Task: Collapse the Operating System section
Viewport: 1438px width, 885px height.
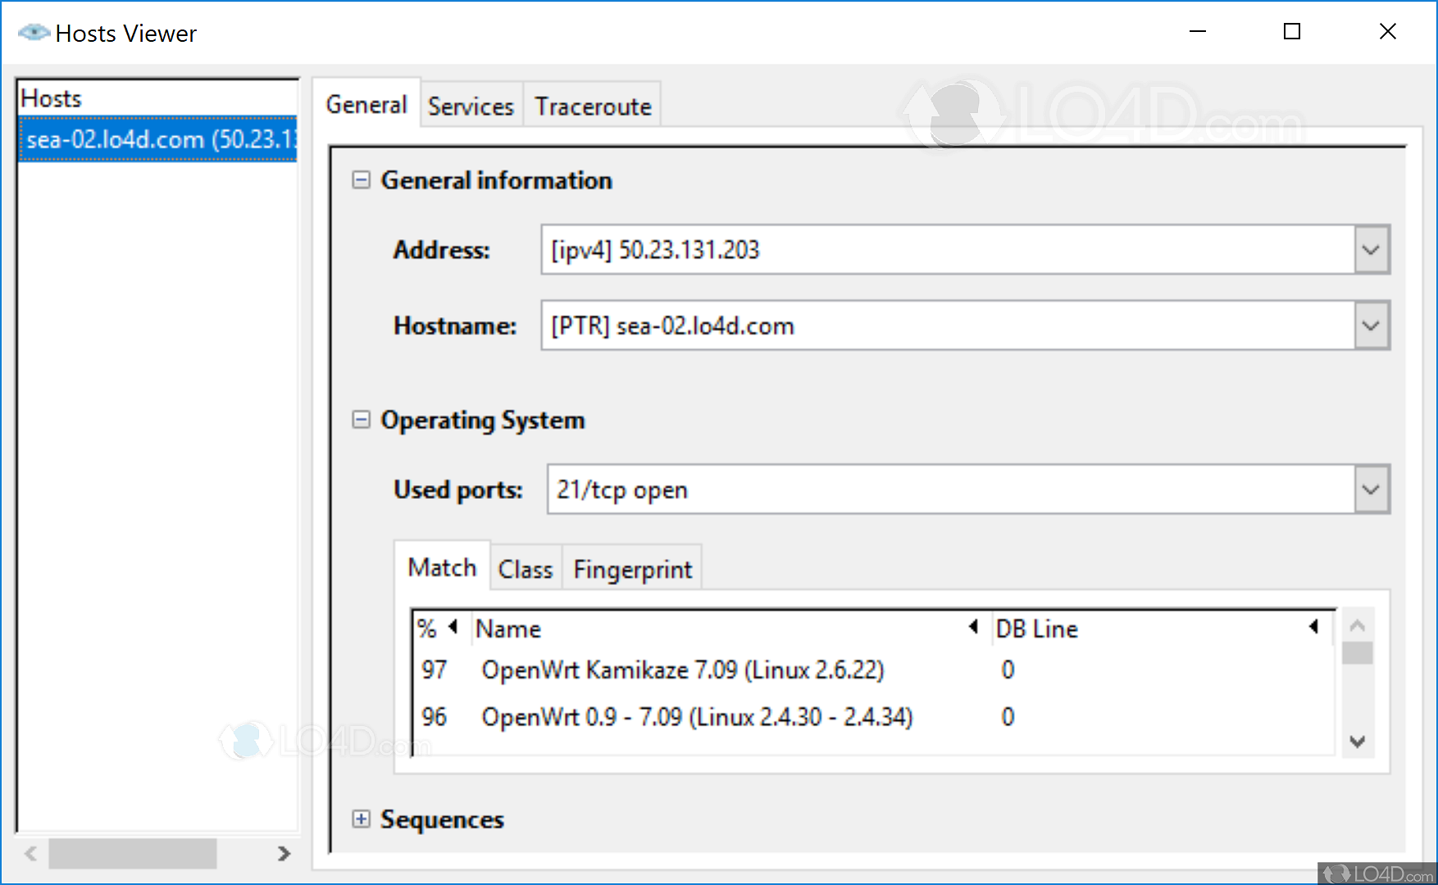Action: pos(361,420)
